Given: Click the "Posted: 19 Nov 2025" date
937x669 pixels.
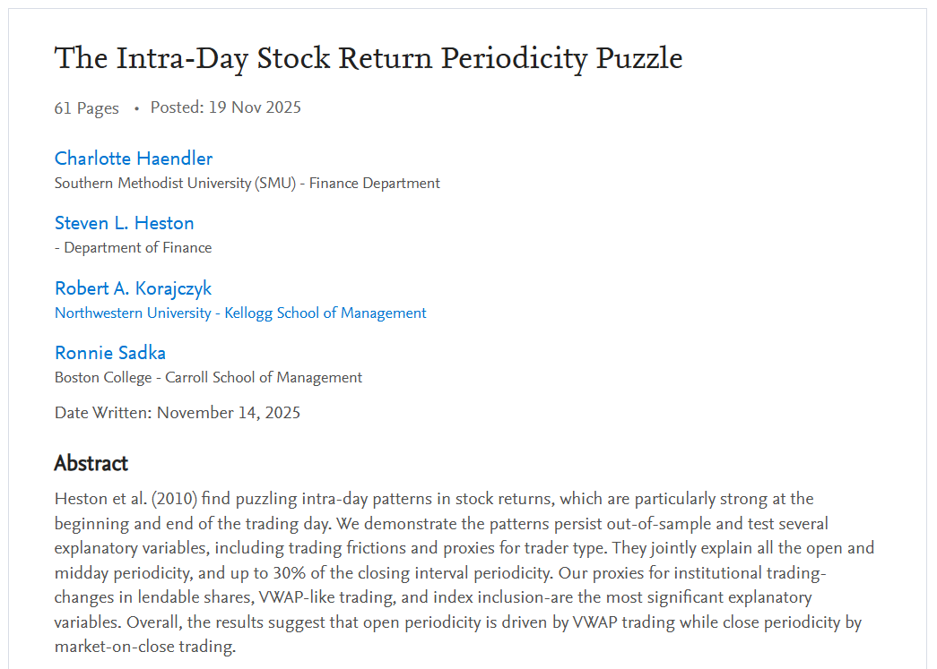Looking at the screenshot, I should click(x=225, y=108).
